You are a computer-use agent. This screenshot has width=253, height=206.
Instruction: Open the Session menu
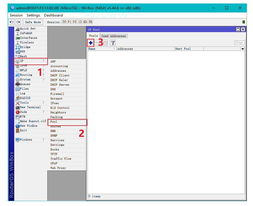coord(16,15)
